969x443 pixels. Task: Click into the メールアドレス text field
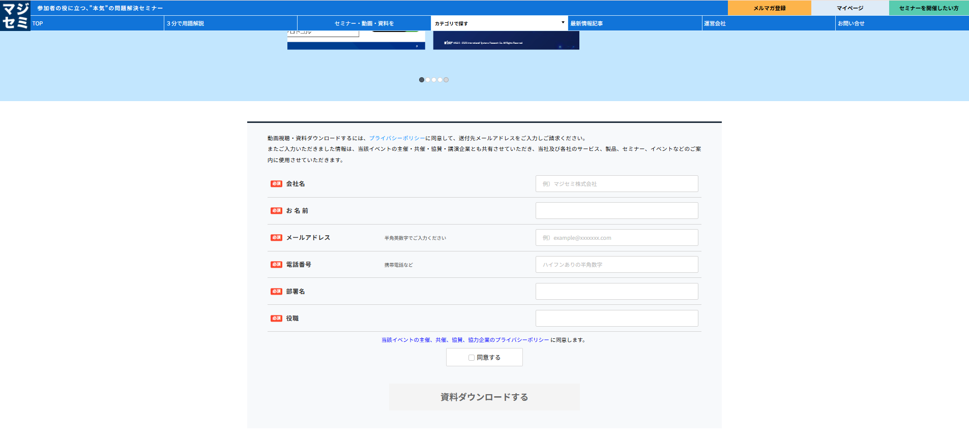[x=616, y=238]
